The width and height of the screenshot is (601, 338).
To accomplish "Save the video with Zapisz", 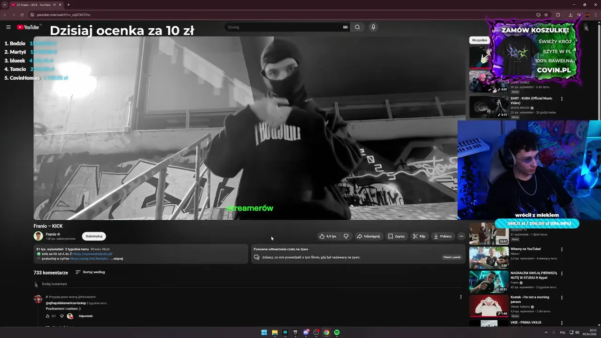I will pyautogui.click(x=396, y=236).
